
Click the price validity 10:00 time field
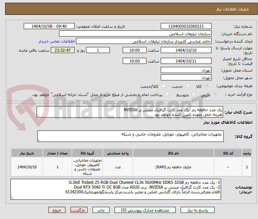coord(135,61)
